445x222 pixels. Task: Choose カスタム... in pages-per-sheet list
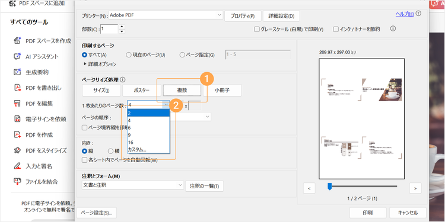point(148,150)
